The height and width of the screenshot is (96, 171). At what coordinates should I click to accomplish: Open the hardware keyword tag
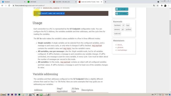pyautogui.click(x=117, y=25)
